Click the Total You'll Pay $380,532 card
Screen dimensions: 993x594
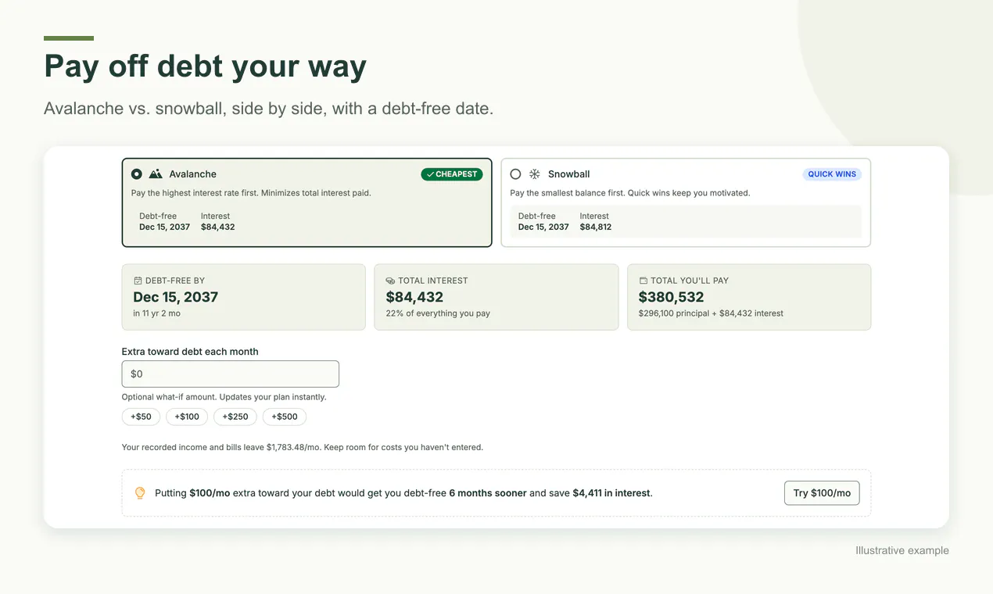pos(749,297)
